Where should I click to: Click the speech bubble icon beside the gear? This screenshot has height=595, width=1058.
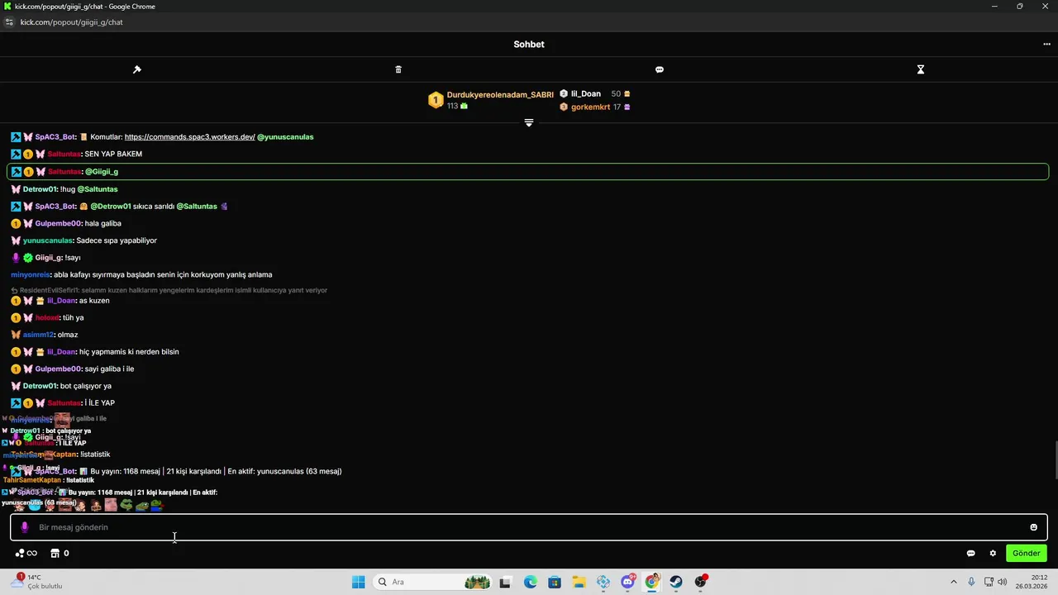pos(971,554)
